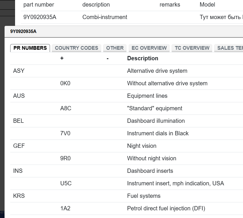This screenshot has height=218, width=243.
Task: Switch to the PR NUMBERS tab
Action: point(30,48)
